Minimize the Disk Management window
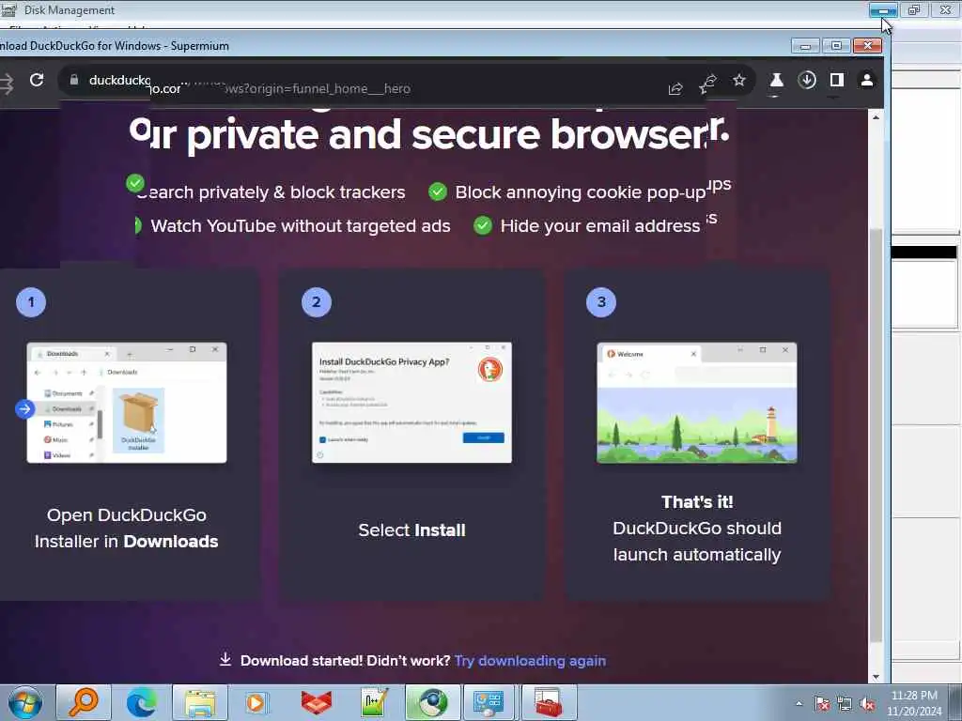 point(883,10)
